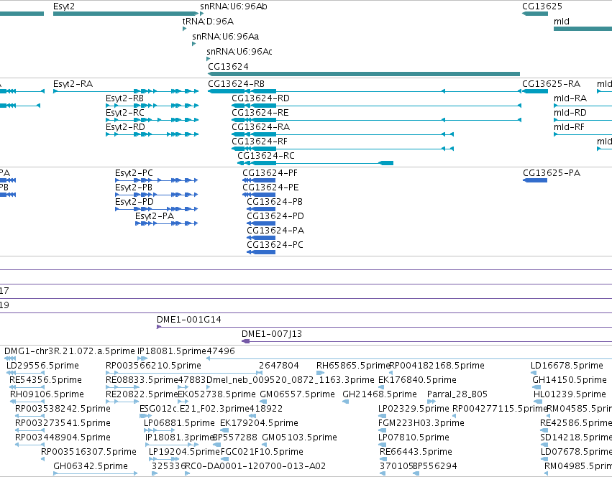Select EST GM05103.5prime
612x477 pixels.
pos(299,437)
